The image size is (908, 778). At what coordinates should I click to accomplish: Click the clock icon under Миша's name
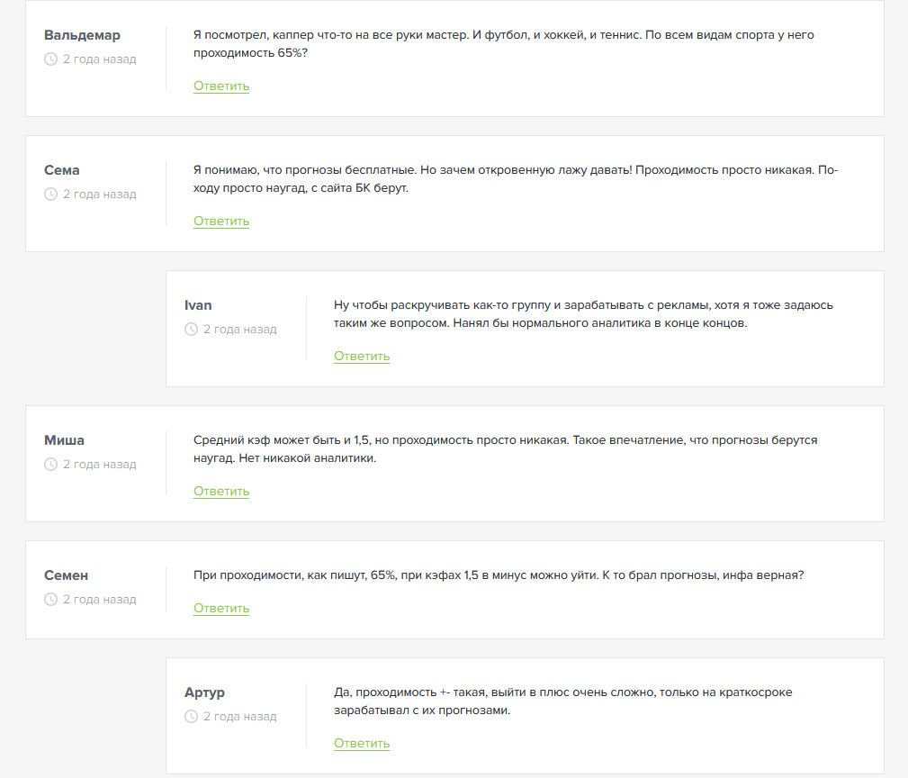(51, 464)
